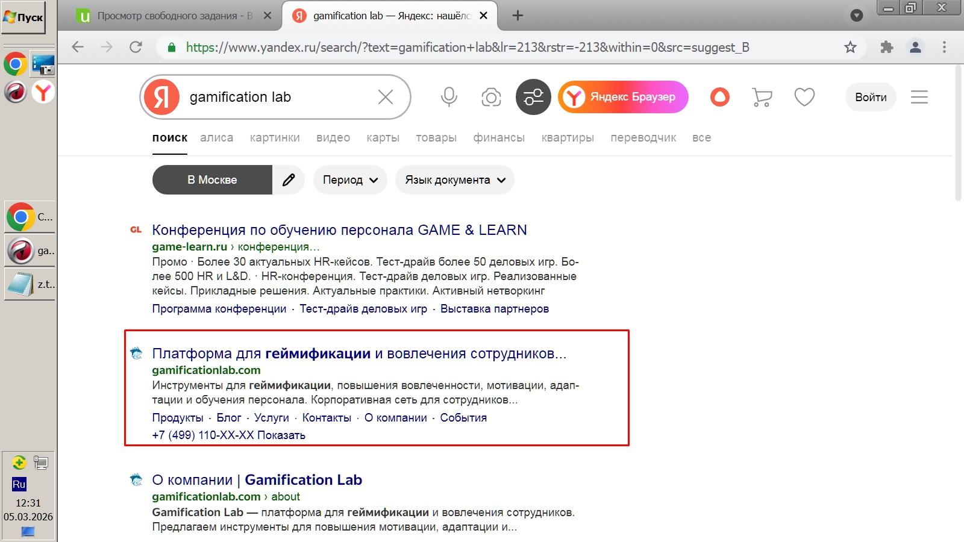Select the картинки search tab
The width and height of the screenshot is (964, 542).
pos(275,138)
